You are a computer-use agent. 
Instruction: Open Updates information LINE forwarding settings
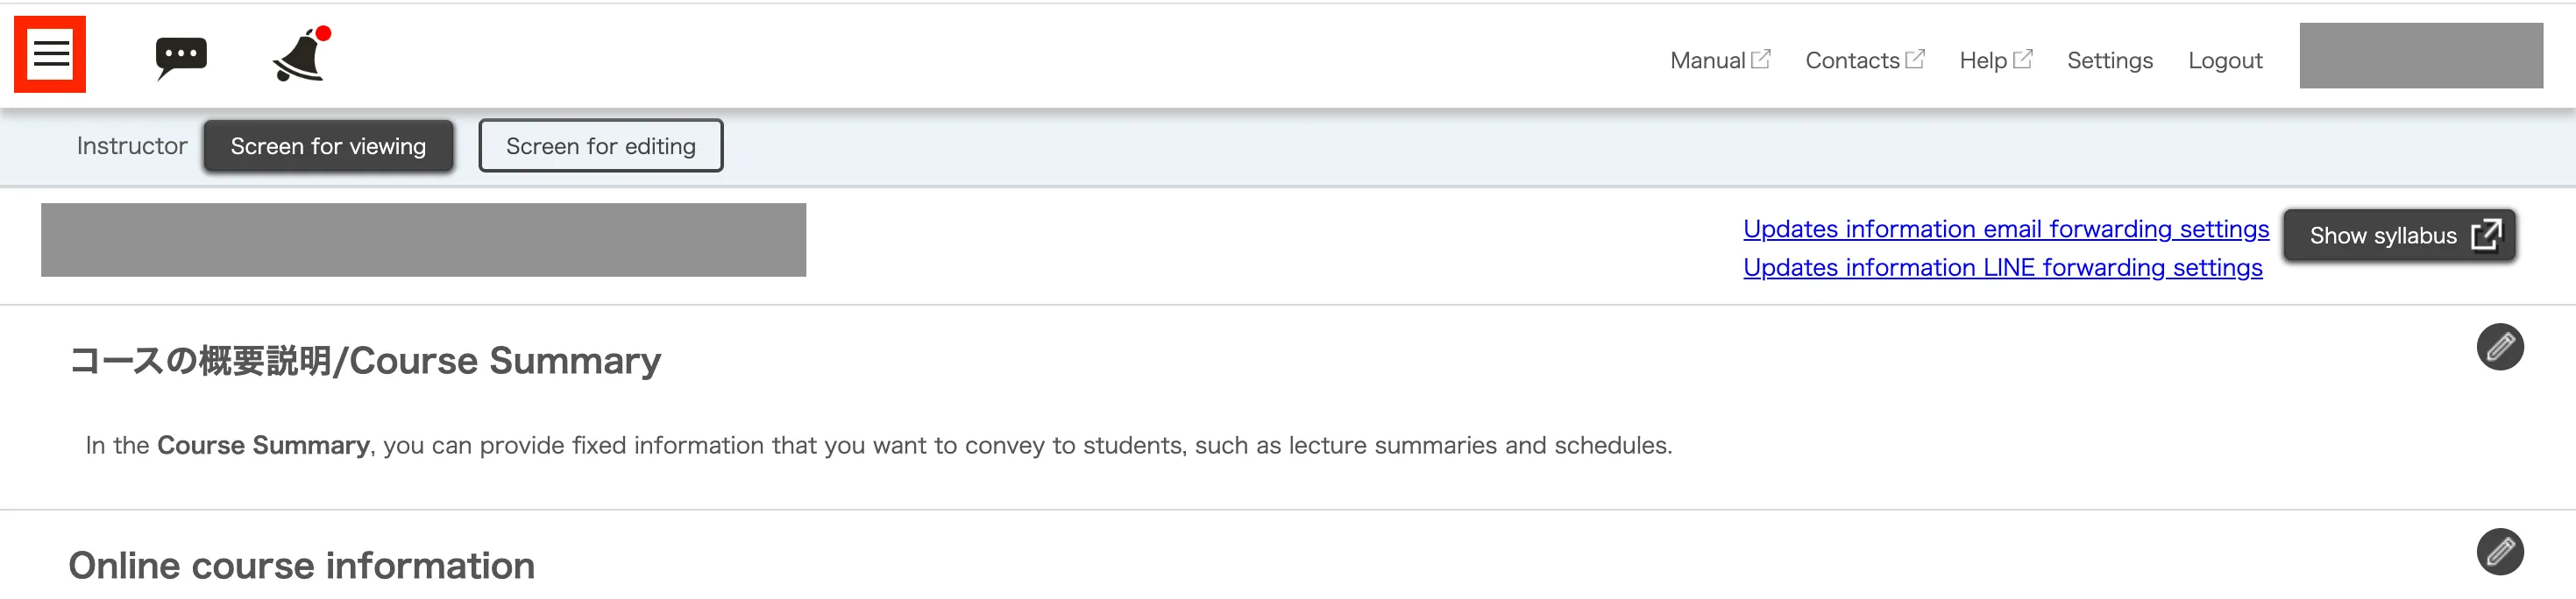2002,269
